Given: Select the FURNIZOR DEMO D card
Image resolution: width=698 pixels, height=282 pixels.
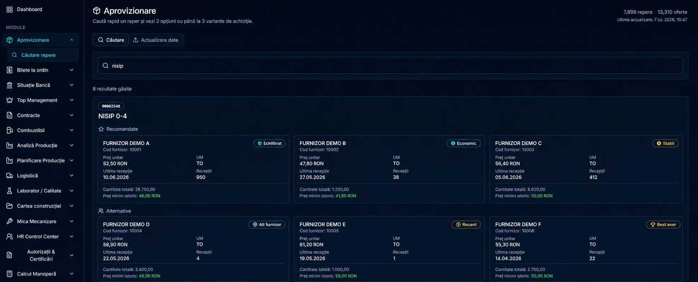Looking at the screenshot, I should (x=193, y=249).
